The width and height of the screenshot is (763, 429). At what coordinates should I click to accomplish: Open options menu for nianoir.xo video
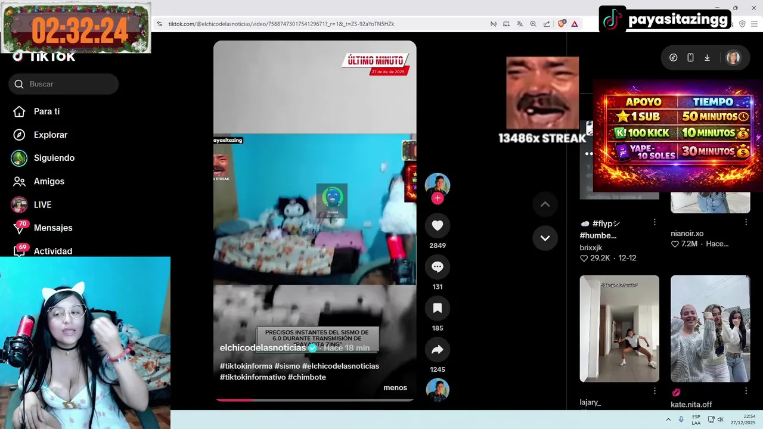pos(746,222)
